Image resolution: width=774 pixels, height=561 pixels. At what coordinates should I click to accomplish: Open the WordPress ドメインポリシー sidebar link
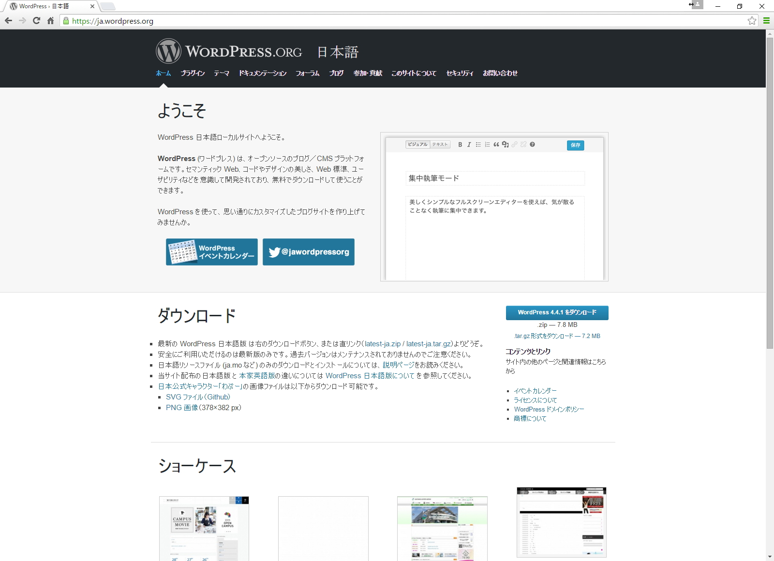pos(549,409)
